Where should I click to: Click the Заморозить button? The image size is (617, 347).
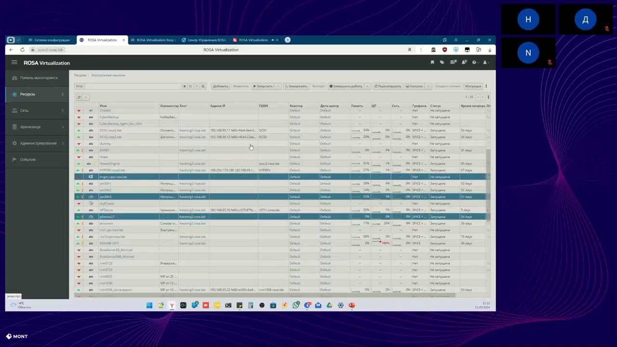(296, 86)
